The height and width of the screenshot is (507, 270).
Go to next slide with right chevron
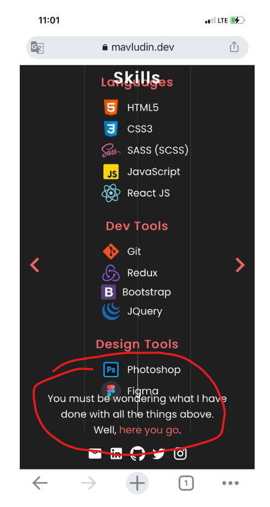pyautogui.click(x=240, y=265)
